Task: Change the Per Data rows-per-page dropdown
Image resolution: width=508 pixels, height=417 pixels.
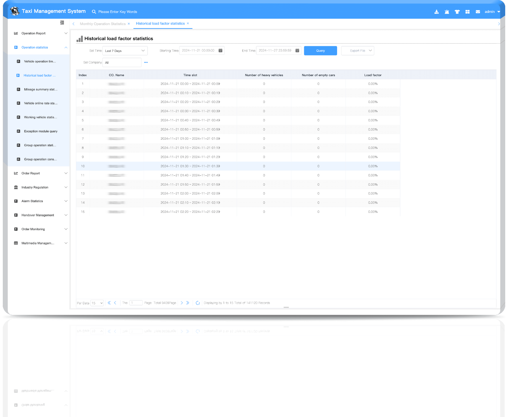Action: 97,303
